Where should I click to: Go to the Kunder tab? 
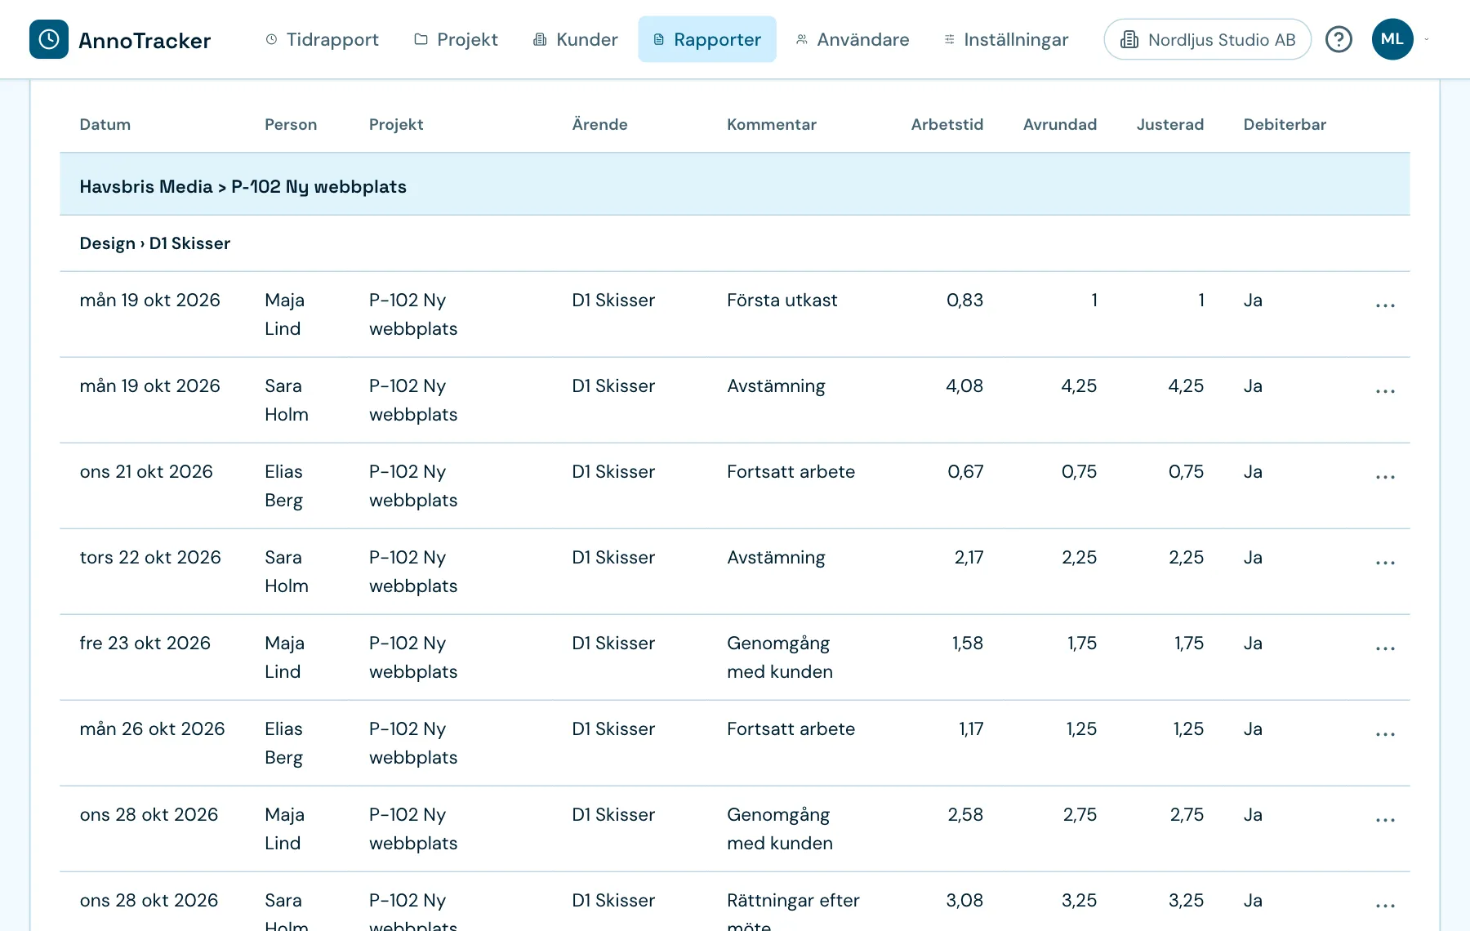pyautogui.click(x=576, y=39)
